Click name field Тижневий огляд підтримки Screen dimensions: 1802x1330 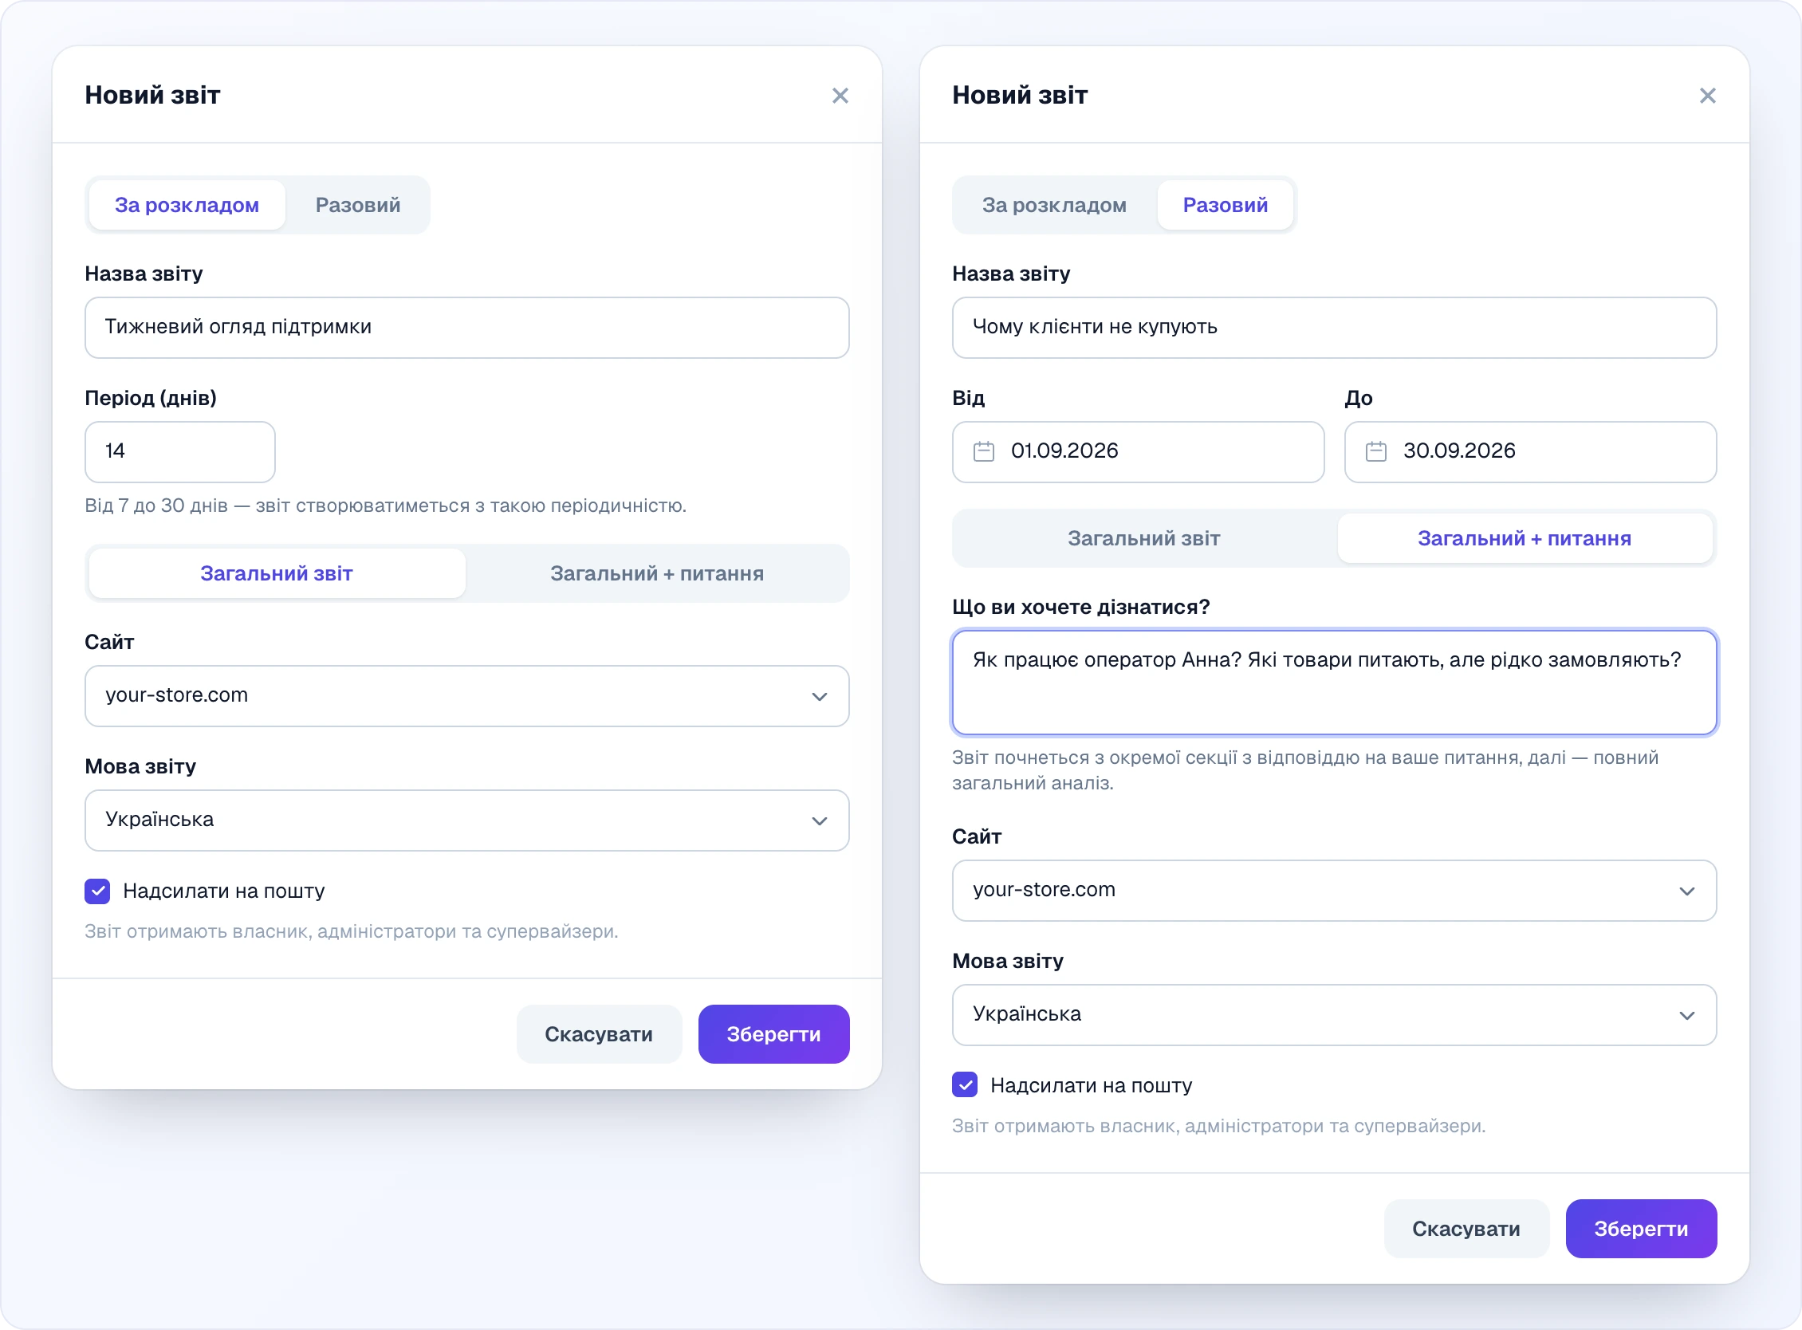tap(467, 328)
